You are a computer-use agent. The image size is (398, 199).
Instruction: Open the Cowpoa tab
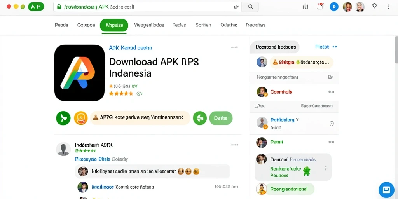point(86,25)
